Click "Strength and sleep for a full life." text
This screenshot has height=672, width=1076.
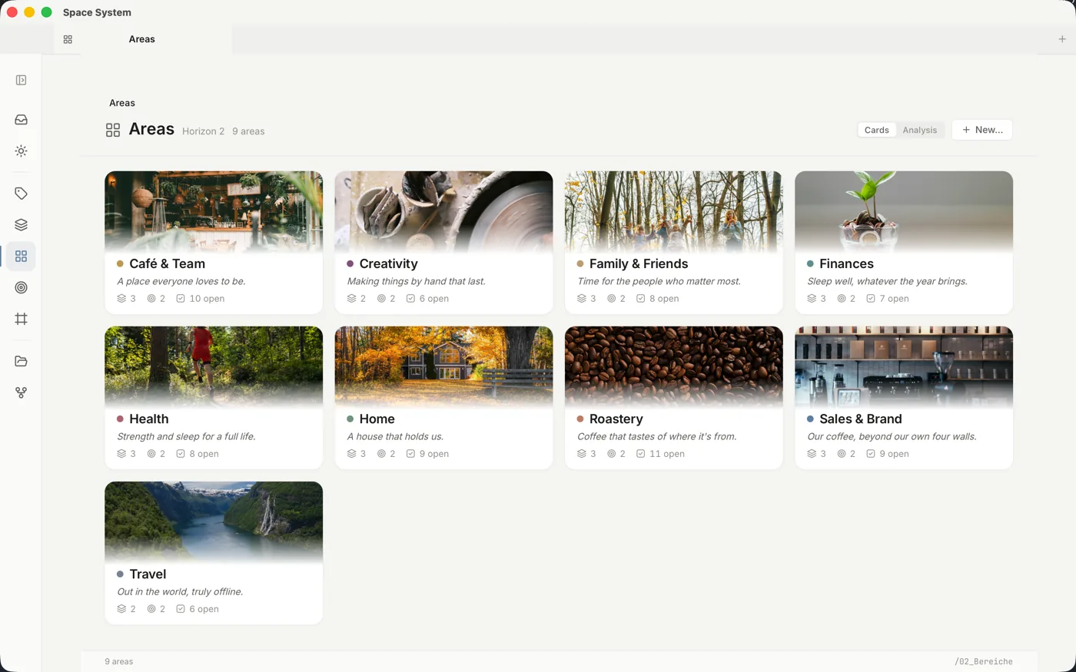pyautogui.click(x=186, y=436)
